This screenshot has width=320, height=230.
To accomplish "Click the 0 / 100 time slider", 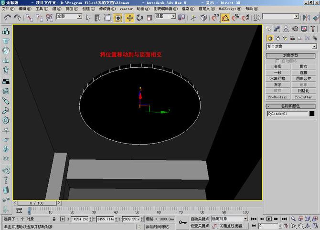I will point(37,203).
